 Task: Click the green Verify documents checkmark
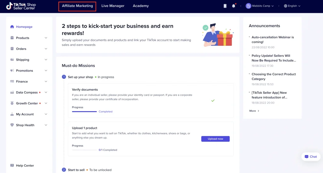(213, 101)
